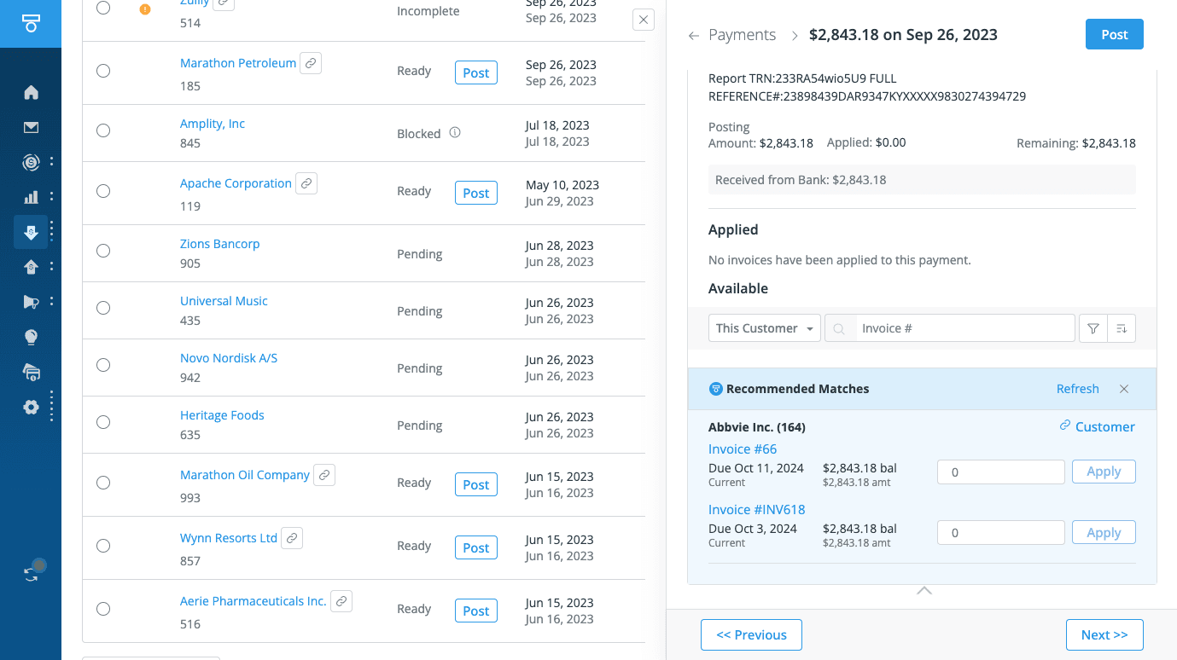Screen dimensions: 1177x660
Task: Click link icon next to Marathon Petroleum
Action: coord(311,63)
